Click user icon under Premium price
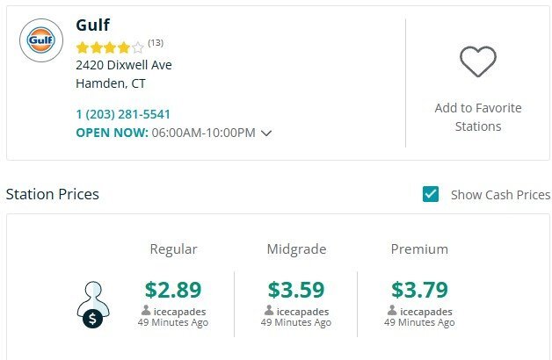Screen dimensions: 552x360 point(393,312)
